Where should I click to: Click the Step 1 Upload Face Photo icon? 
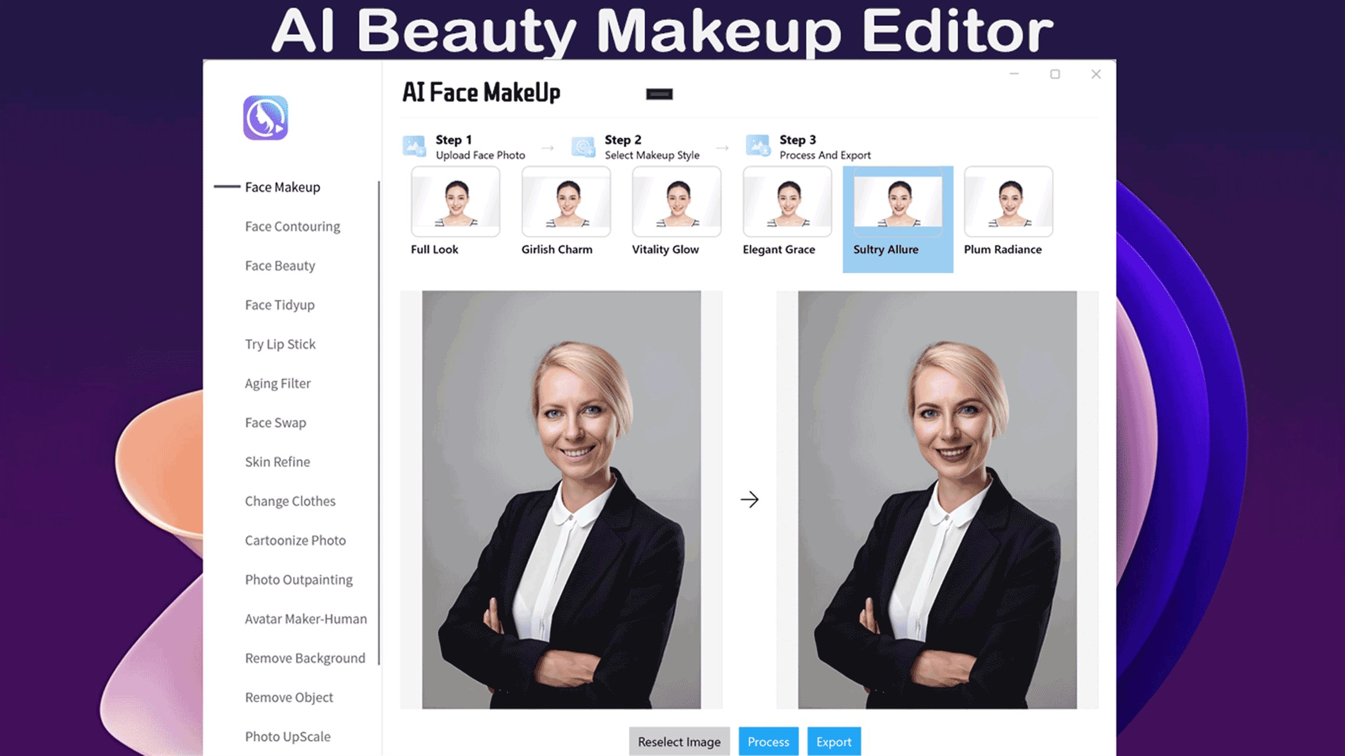414,145
